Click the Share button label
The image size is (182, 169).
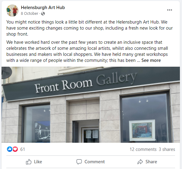pyautogui.click(x=151, y=162)
